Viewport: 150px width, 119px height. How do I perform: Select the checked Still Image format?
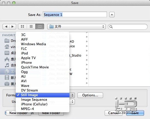(43, 95)
